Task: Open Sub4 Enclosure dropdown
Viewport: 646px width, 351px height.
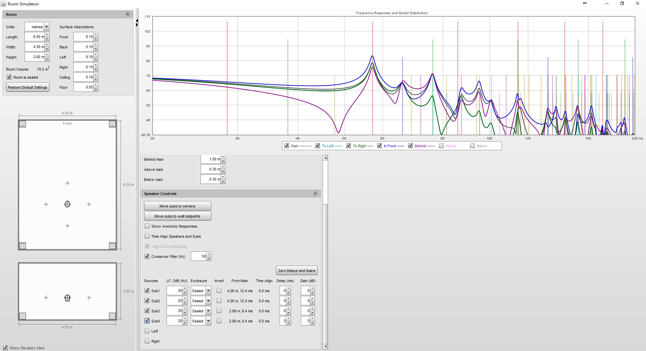Action: click(209, 321)
